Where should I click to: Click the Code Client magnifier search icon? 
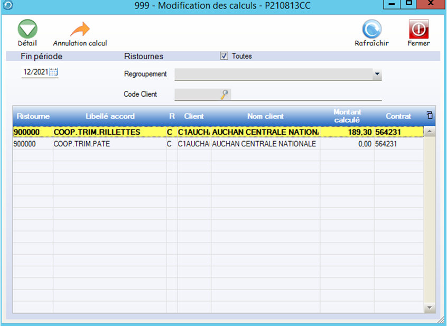(225, 94)
